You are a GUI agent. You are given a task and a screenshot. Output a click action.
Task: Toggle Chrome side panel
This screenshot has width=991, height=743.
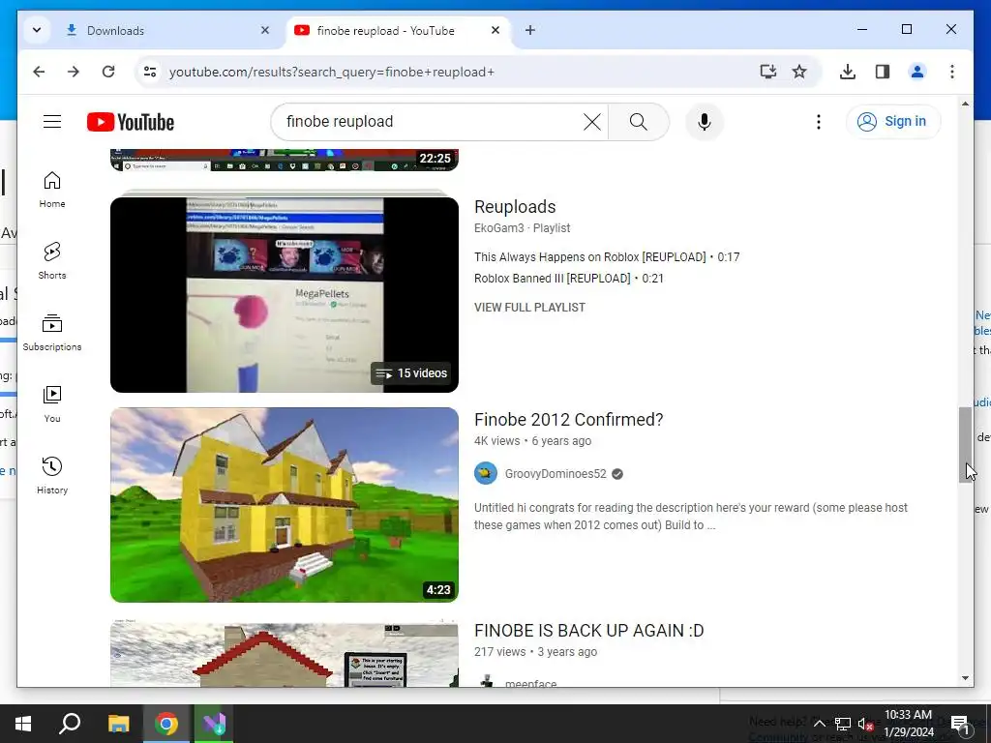pos(883,72)
